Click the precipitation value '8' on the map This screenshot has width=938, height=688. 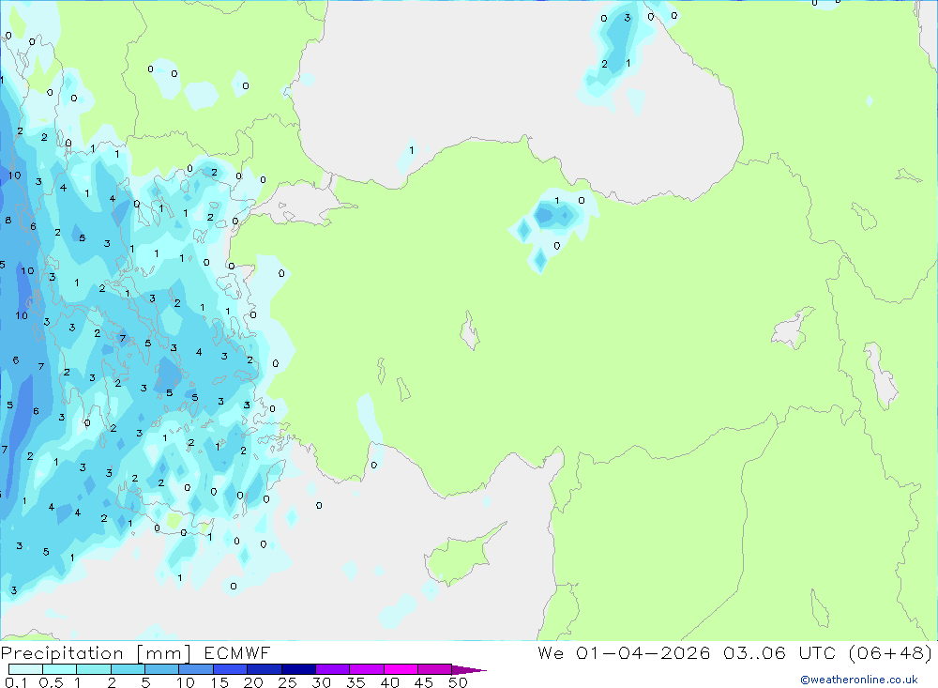tap(8, 221)
